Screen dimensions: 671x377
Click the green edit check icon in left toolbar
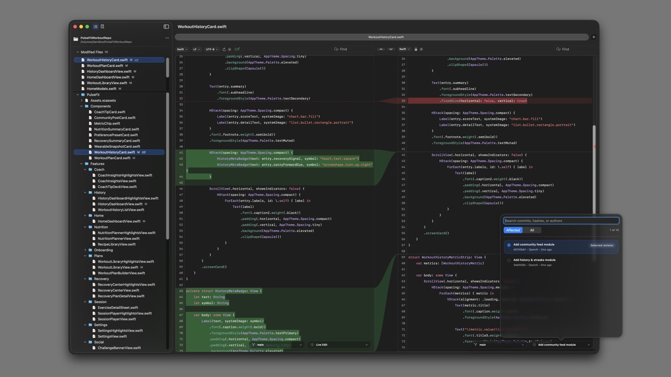click(x=237, y=49)
